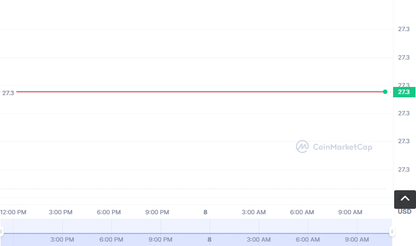Click the CoinMarketCap watermark text

click(x=342, y=147)
